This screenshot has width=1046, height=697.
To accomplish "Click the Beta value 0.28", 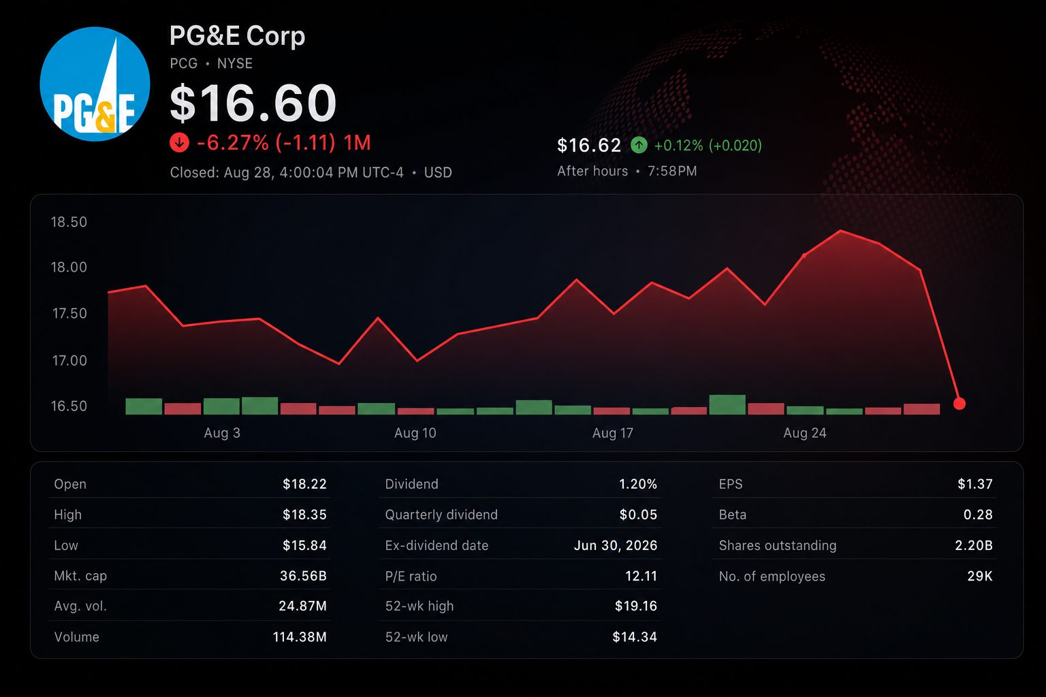I will point(978,515).
